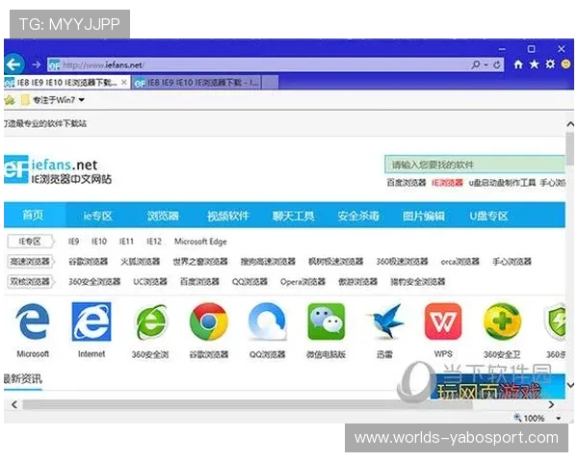The width and height of the screenshot is (578, 462).
Task: Go to IE home page icon
Action: tap(518, 64)
